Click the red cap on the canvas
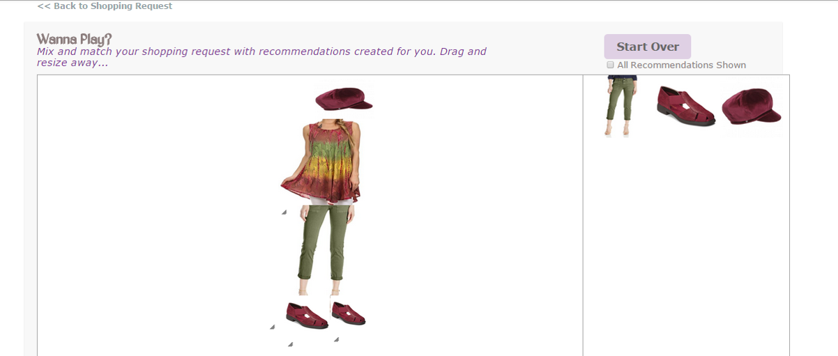 pyautogui.click(x=344, y=99)
